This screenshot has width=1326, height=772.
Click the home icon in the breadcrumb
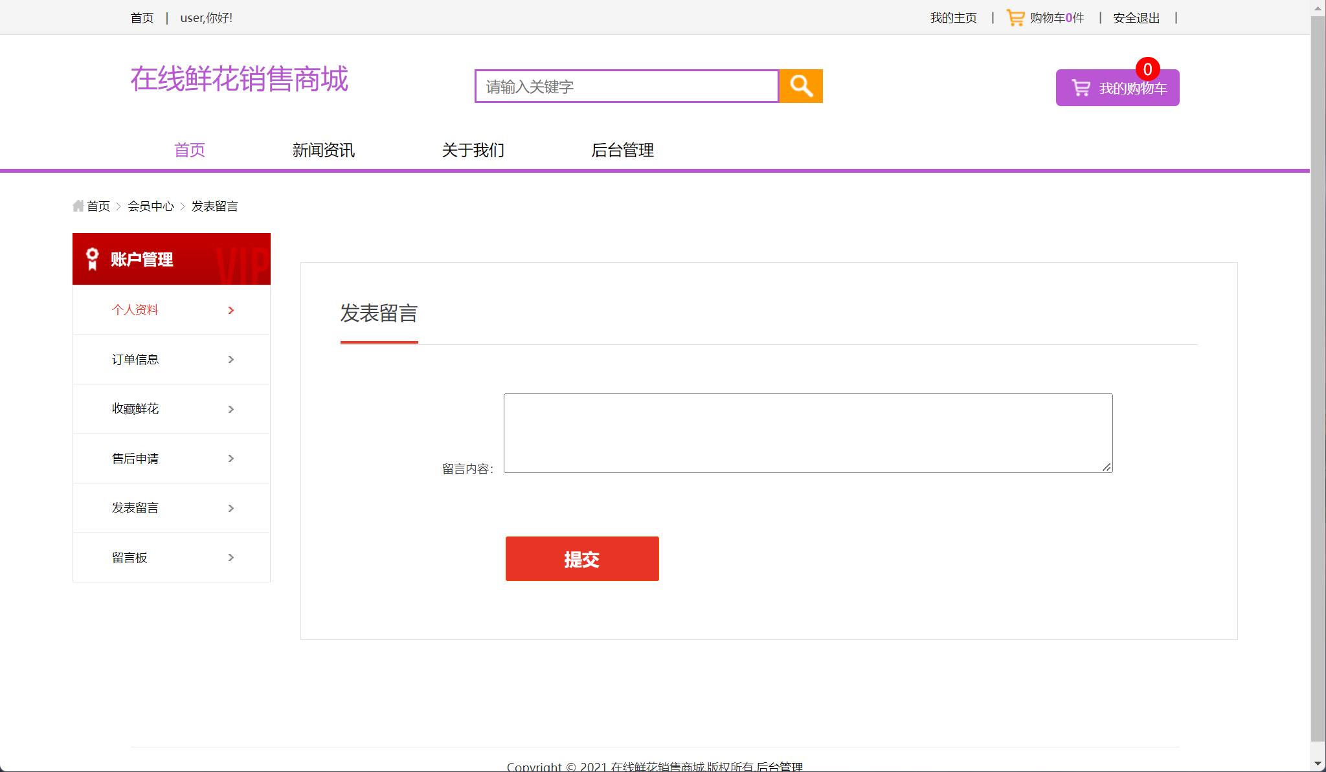pos(78,205)
